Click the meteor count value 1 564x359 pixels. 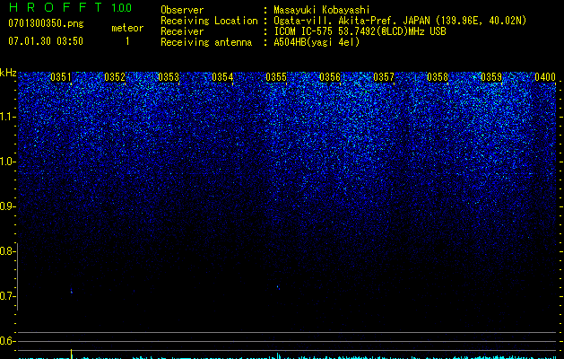(x=127, y=41)
